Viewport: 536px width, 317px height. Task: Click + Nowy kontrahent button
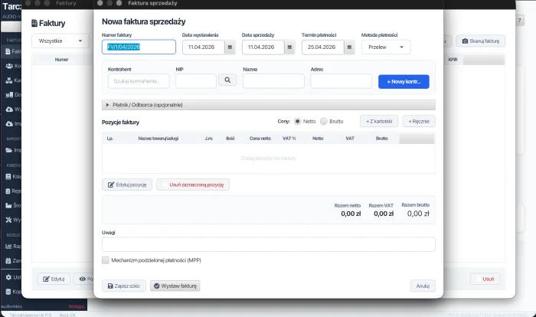[404, 80]
